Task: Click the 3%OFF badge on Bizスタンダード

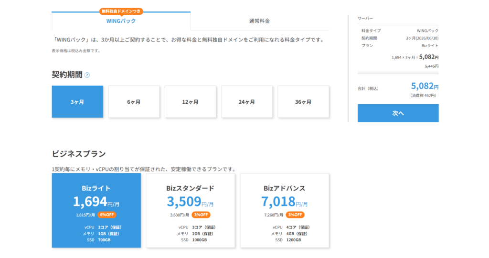Action: click(201, 215)
